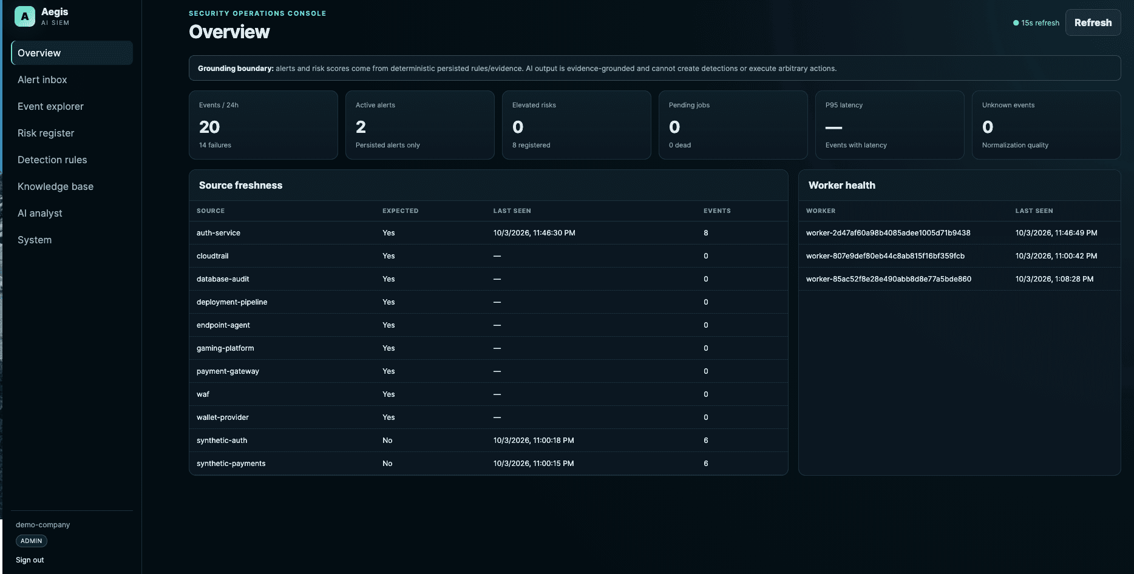Select the P95 latency card

point(890,125)
